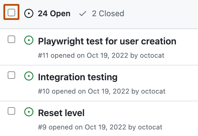Click the open-issue circle icon beside 24 Open

coord(29,13)
